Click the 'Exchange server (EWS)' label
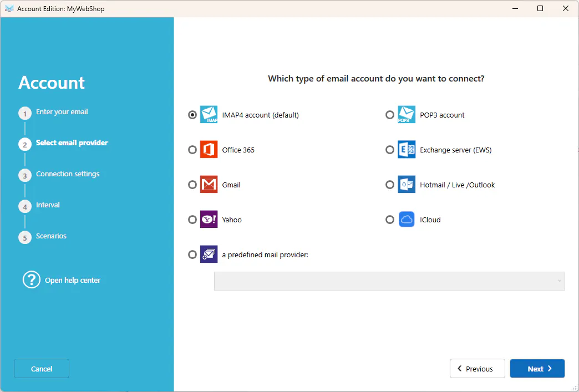The image size is (579, 392). 456,150
